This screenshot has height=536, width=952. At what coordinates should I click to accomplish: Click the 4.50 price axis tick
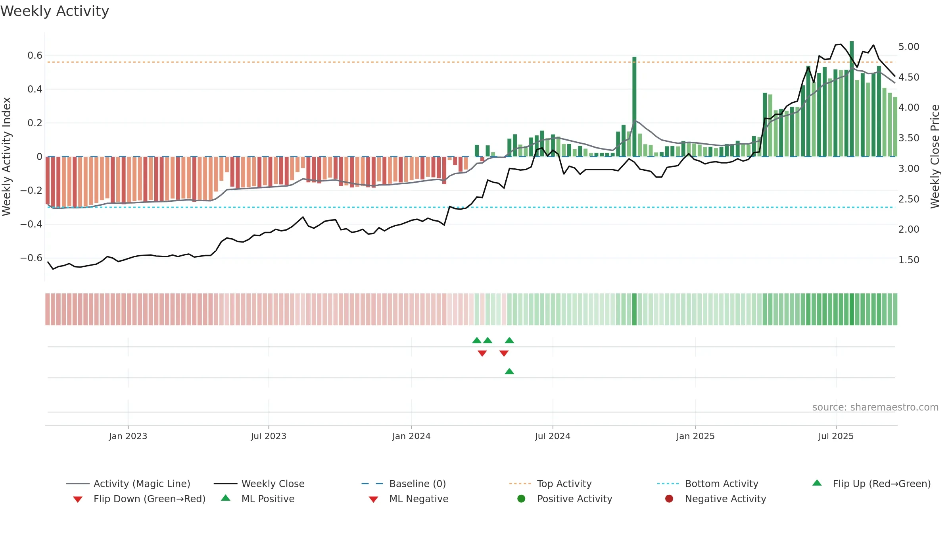pyautogui.click(x=909, y=77)
